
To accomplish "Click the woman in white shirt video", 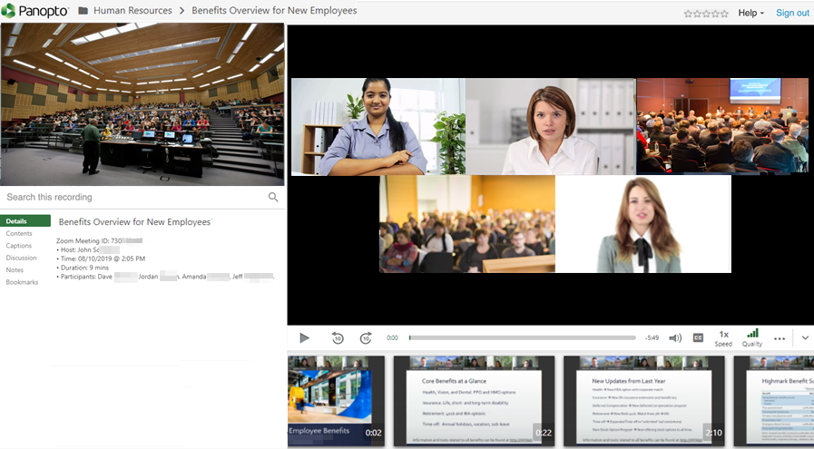I will coord(551,127).
